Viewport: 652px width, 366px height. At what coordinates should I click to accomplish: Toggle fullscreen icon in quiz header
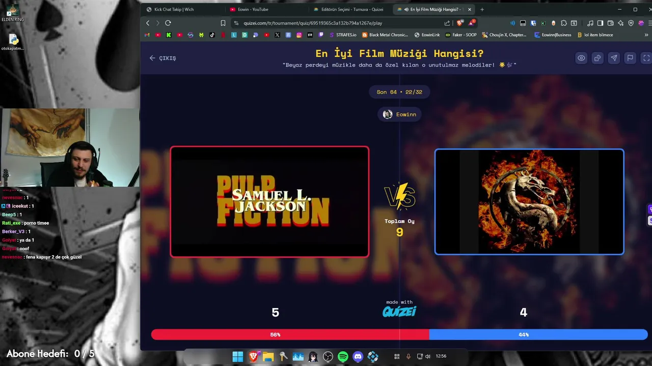646,58
